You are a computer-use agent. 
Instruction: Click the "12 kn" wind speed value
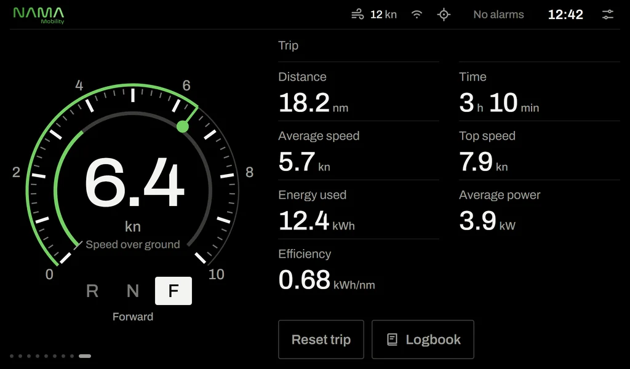[x=383, y=15]
